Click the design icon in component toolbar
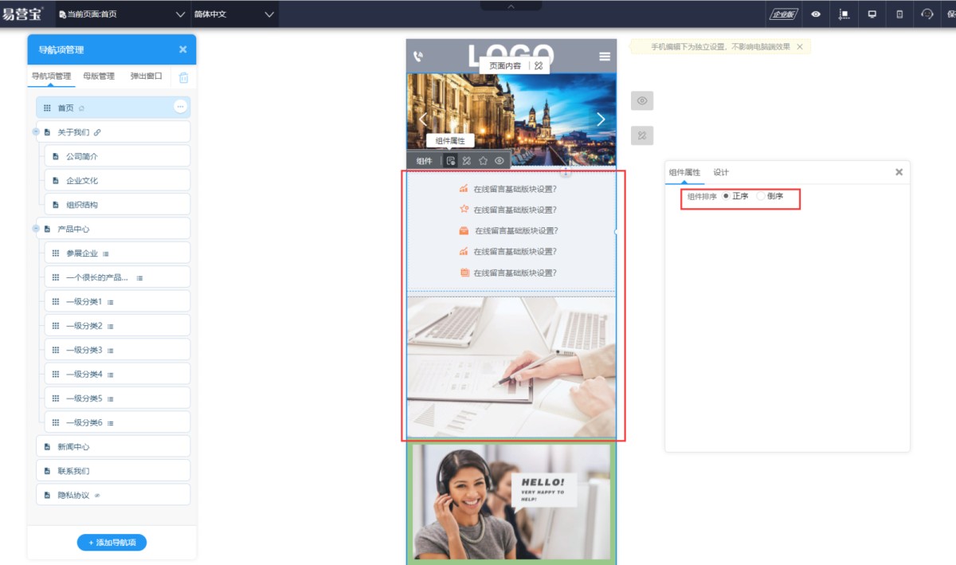956x565 pixels. click(x=467, y=161)
